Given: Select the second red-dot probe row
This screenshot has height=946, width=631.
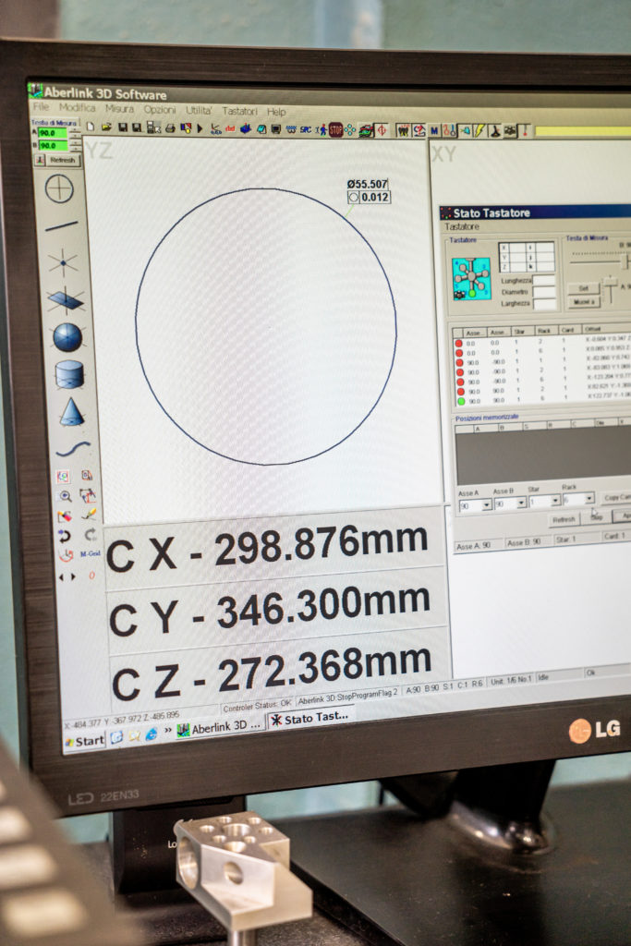Looking at the screenshot, I should (541, 352).
